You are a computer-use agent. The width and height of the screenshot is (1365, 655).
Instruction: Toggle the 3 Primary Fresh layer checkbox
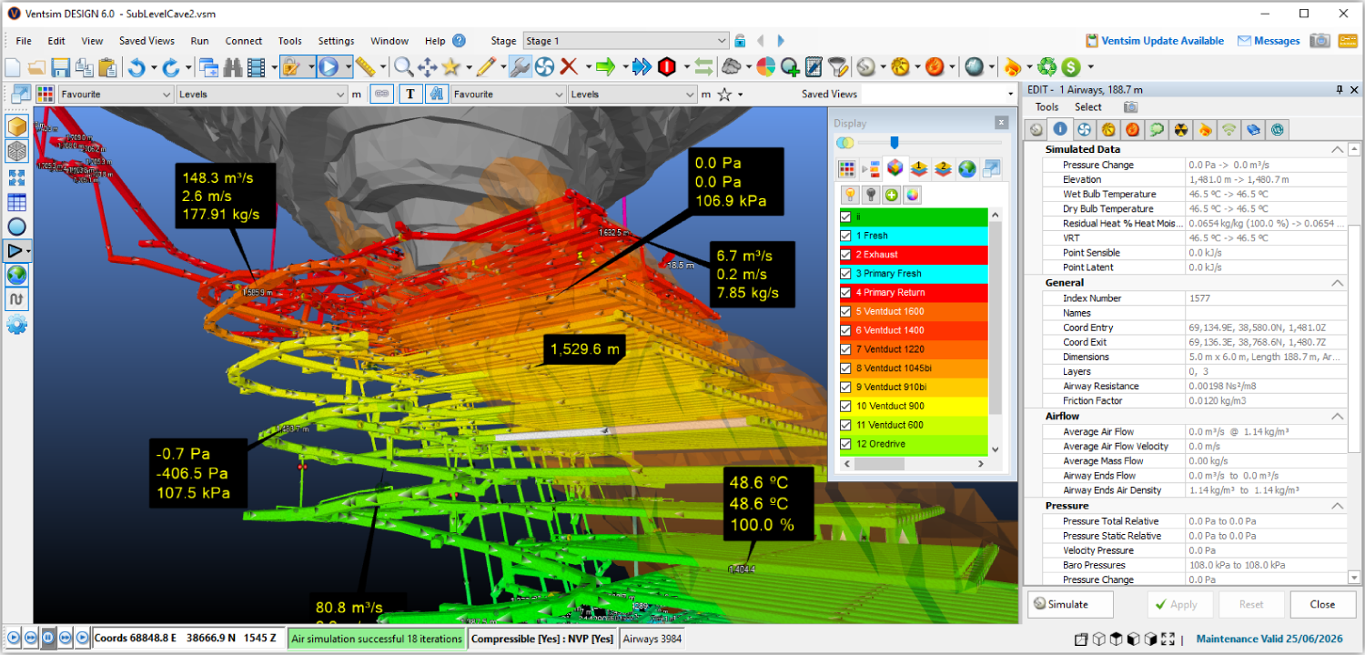pos(846,274)
